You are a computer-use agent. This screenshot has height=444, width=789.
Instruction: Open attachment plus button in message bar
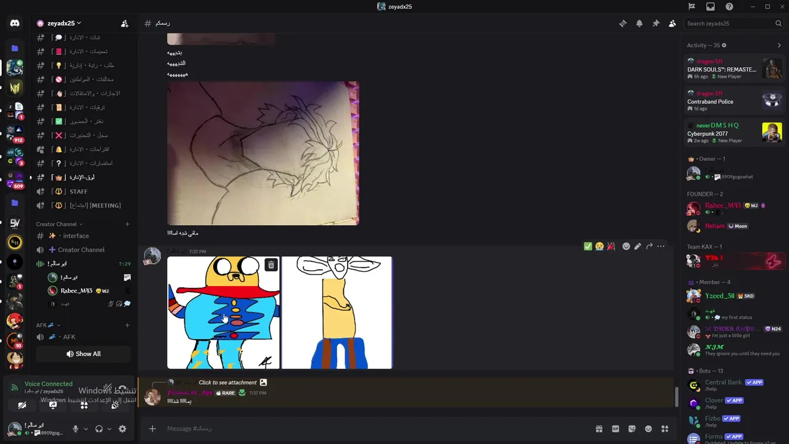[152, 429]
